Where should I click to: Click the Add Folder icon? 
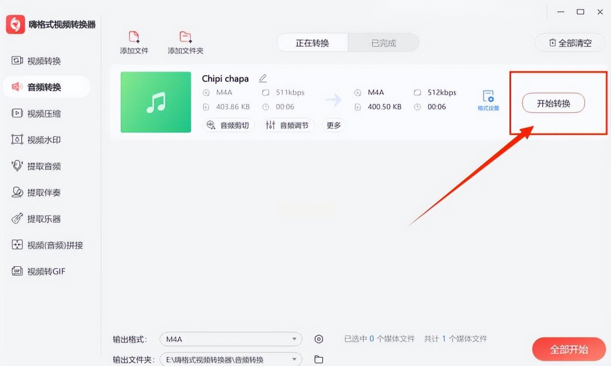click(185, 37)
